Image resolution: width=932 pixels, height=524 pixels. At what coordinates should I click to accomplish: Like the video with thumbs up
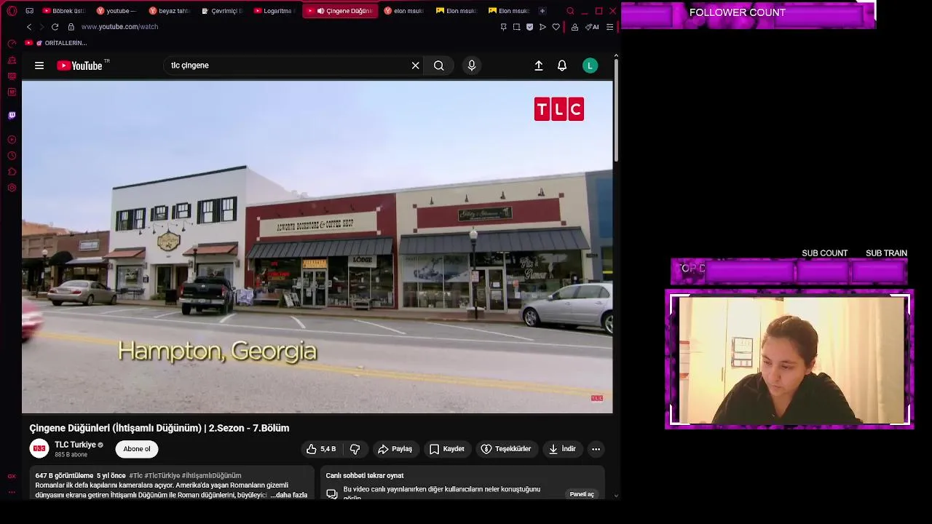pyautogui.click(x=321, y=449)
